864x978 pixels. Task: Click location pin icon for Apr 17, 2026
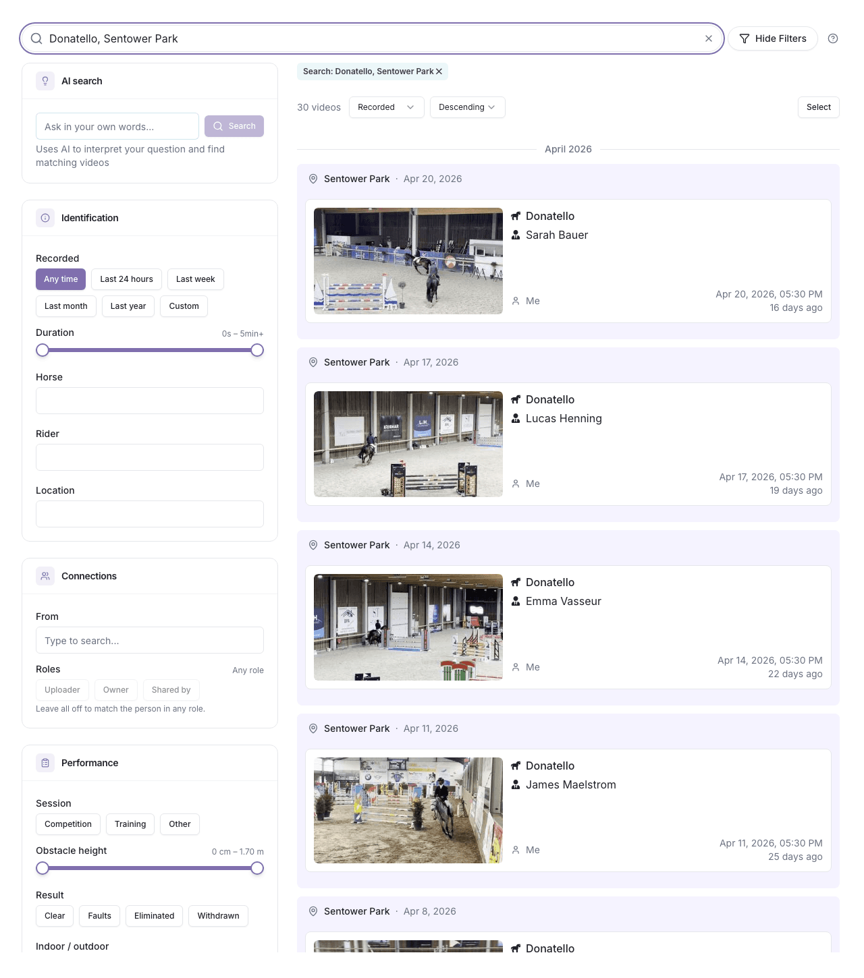[313, 362]
